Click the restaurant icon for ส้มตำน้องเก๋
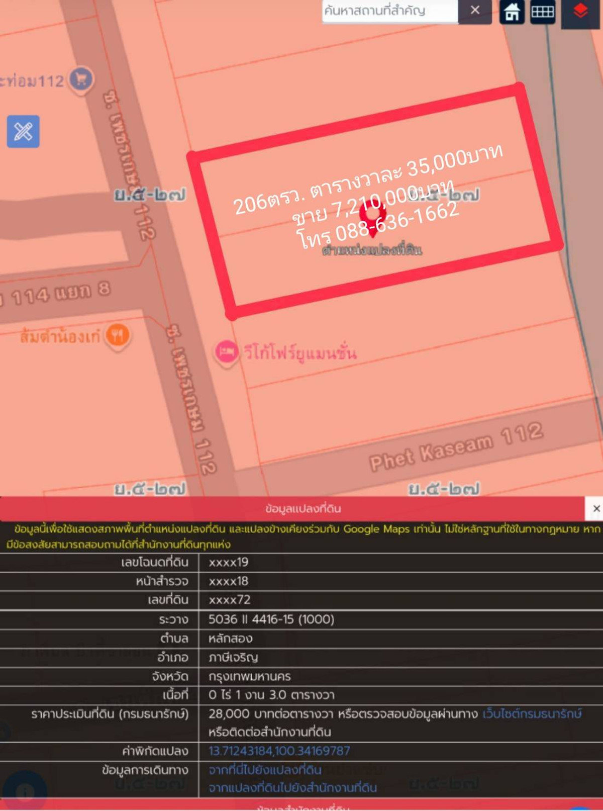603x811 pixels. point(118,335)
